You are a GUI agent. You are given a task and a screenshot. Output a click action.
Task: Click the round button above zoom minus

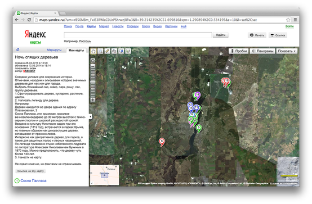pos(93,61)
